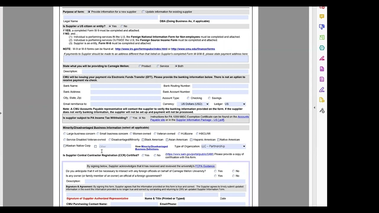The width and height of the screenshot is (379, 213).
Task: Select HBCU/MI option
Action: pos(197,134)
